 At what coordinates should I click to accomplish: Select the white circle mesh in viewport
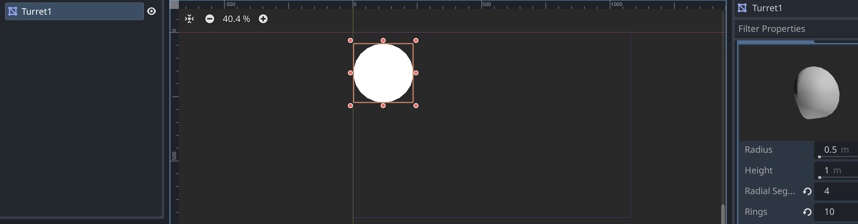coord(383,73)
